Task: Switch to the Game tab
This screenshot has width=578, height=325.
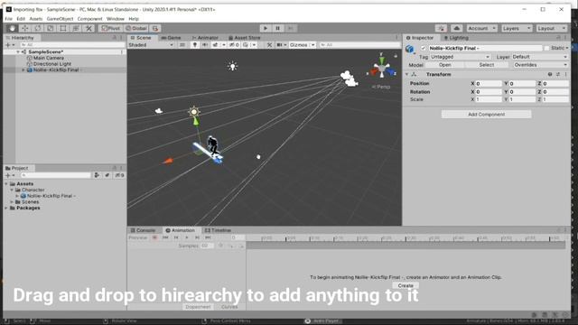Action: coord(171,38)
